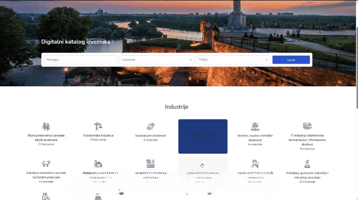The image size is (358, 200).
Task: Open IT industrija category label
Action: [x=307, y=140]
